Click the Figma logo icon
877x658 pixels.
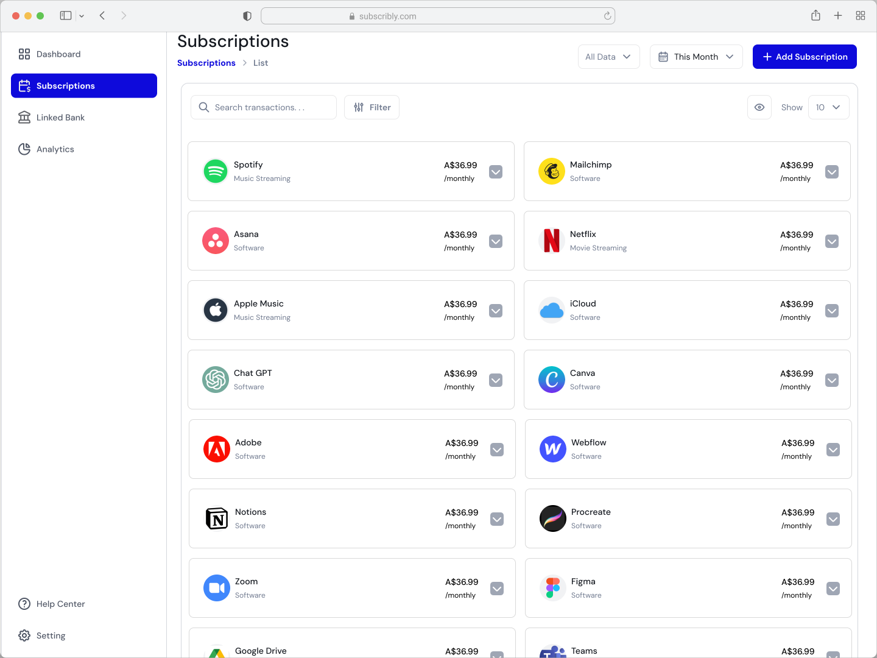[x=553, y=588]
